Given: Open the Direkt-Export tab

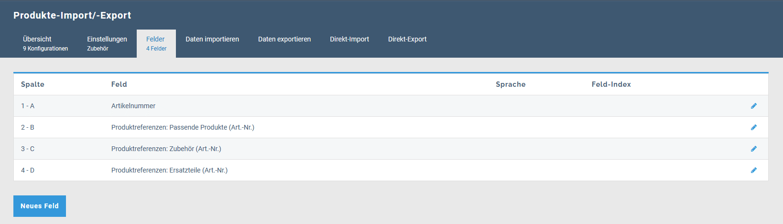Looking at the screenshot, I should (x=407, y=39).
